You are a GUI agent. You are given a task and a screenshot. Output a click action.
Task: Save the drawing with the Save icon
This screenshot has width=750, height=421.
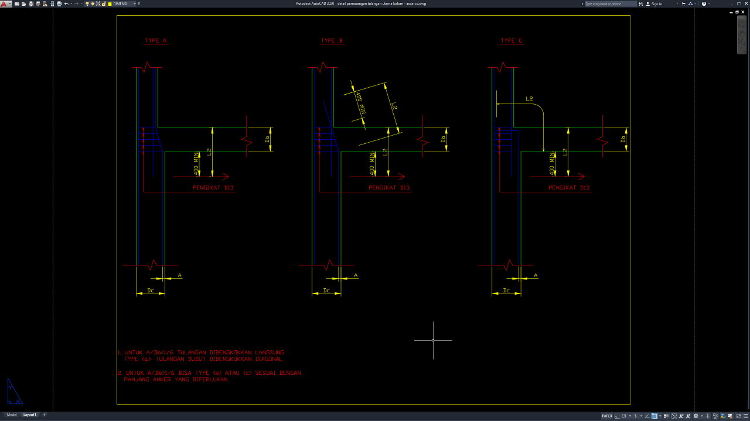[30, 4]
